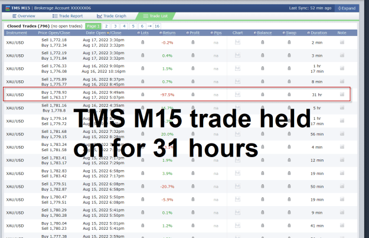369x238 pixels.
Task: Click lots lock icon in -0.2% row
Action: pyautogui.click(x=143, y=43)
